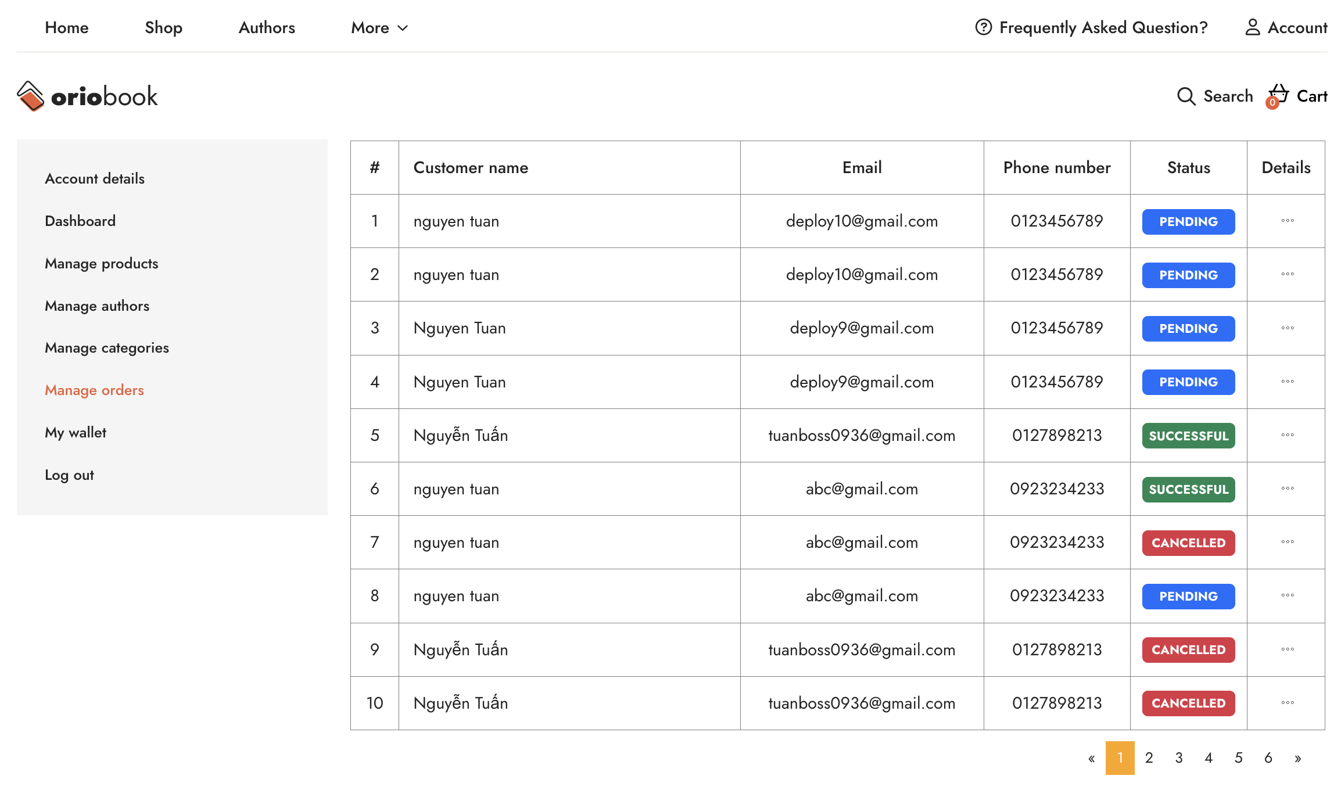Open Manage products in sidebar

coord(102,264)
